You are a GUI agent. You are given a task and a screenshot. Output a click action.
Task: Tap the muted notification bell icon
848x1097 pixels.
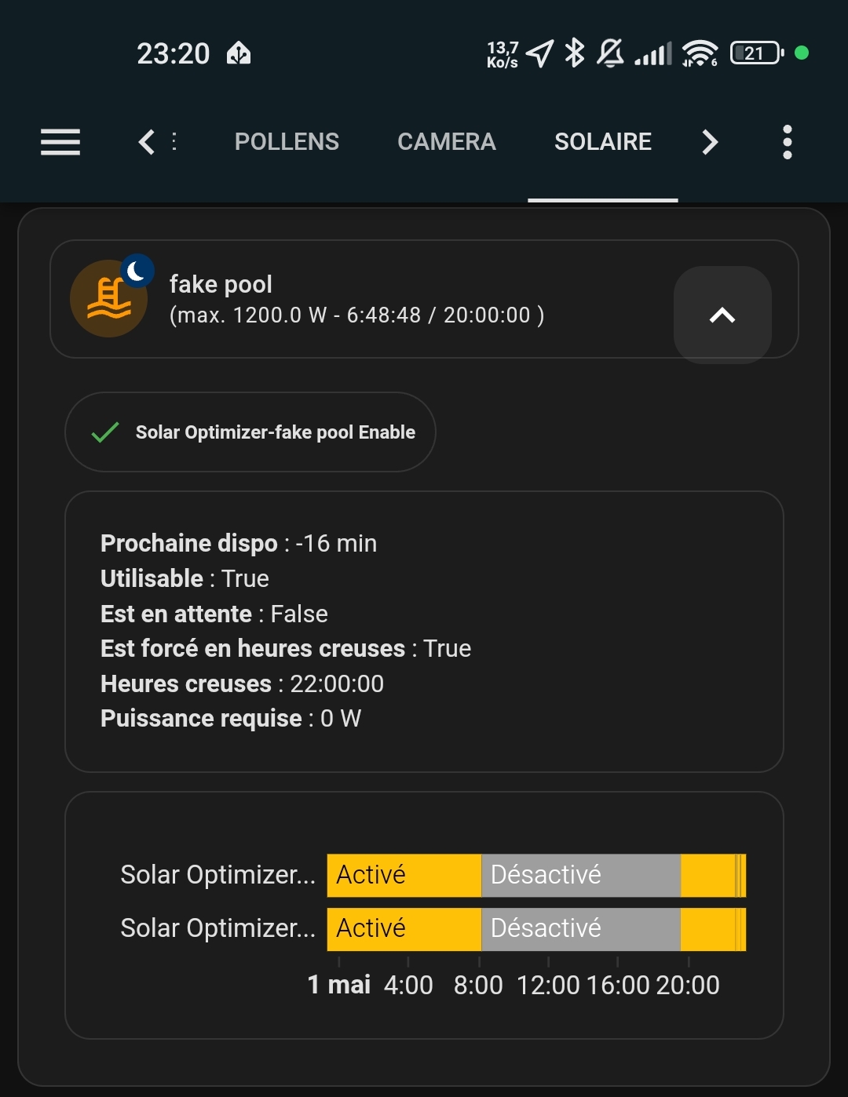tap(610, 53)
